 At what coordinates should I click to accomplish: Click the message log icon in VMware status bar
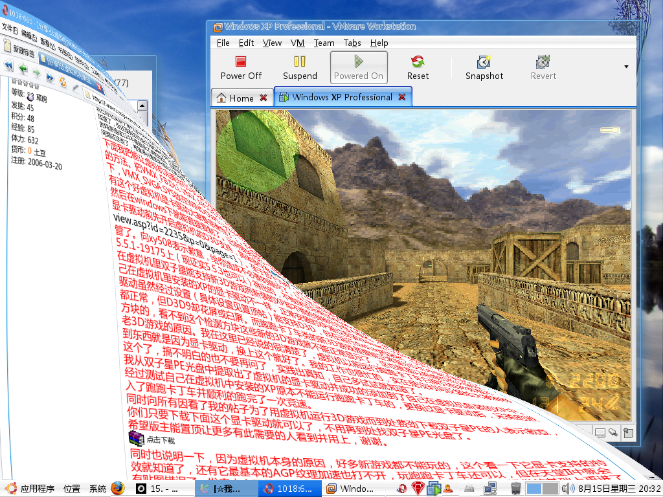628,432
